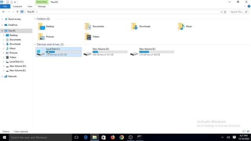
Task: Open the Desktop folder icon in Folders
Action: pos(41,27)
